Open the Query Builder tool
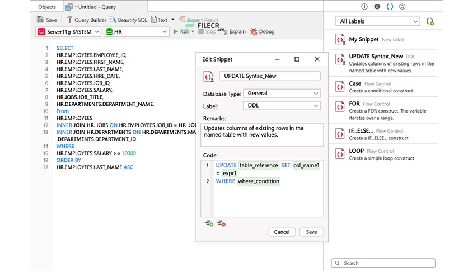The image size is (468, 271). point(86,20)
